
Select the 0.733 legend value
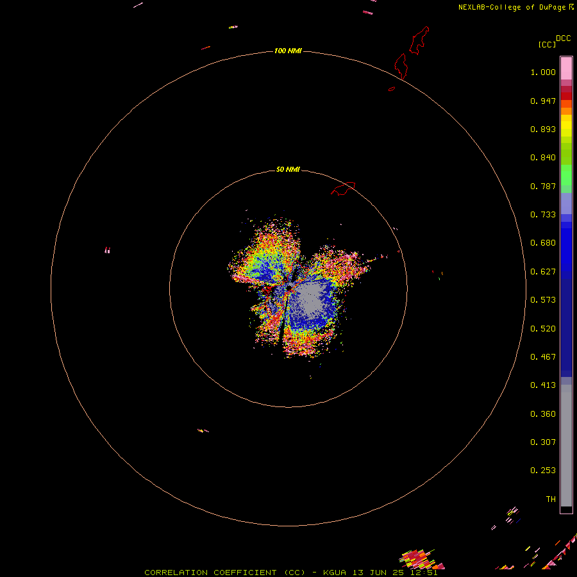coord(543,215)
